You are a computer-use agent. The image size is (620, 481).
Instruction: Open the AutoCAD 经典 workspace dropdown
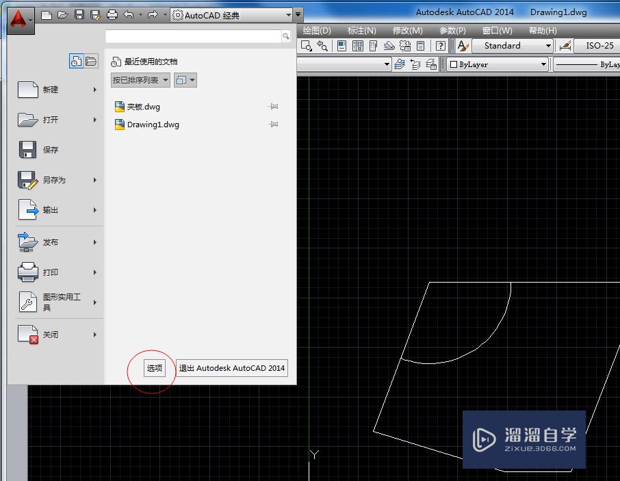pyautogui.click(x=232, y=16)
